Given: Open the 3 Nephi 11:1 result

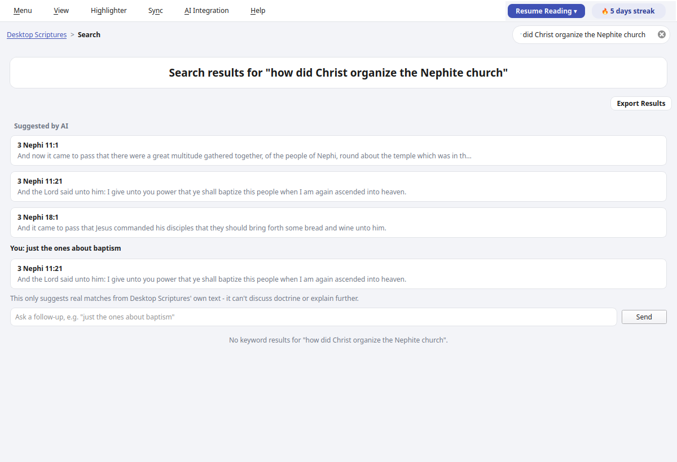Looking at the screenshot, I should pos(338,150).
